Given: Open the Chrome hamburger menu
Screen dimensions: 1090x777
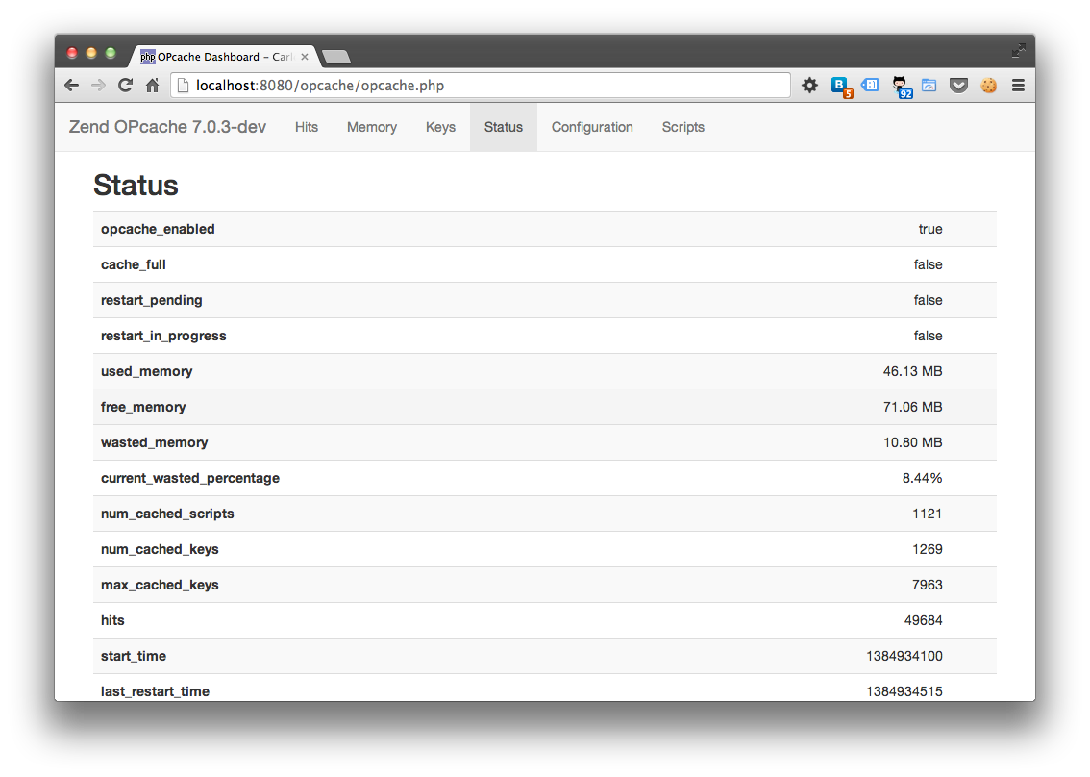Looking at the screenshot, I should point(1019,86).
